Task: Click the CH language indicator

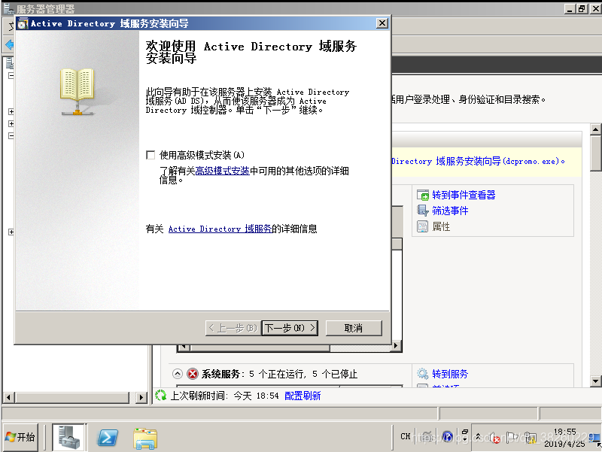Action: pos(406,437)
